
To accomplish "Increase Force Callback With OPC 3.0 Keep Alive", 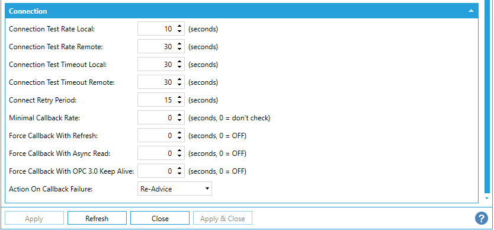I will click(179, 169).
